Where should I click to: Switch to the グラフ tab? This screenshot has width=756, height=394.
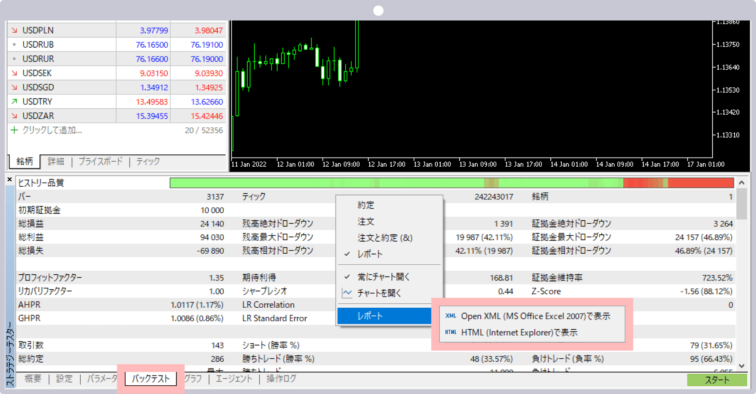[x=193, y=379]
